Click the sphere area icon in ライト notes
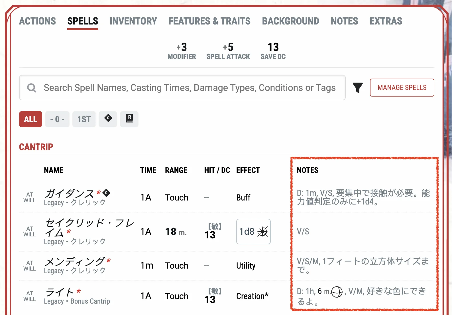452x315 pixels. pos(337,292)
